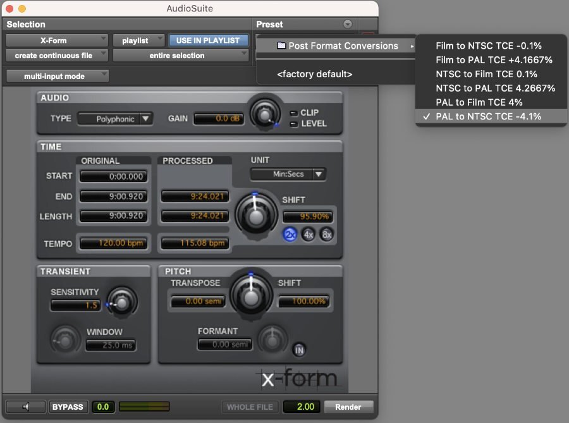Click the Render button
The image size is (569, 423).
click(348, 407)
